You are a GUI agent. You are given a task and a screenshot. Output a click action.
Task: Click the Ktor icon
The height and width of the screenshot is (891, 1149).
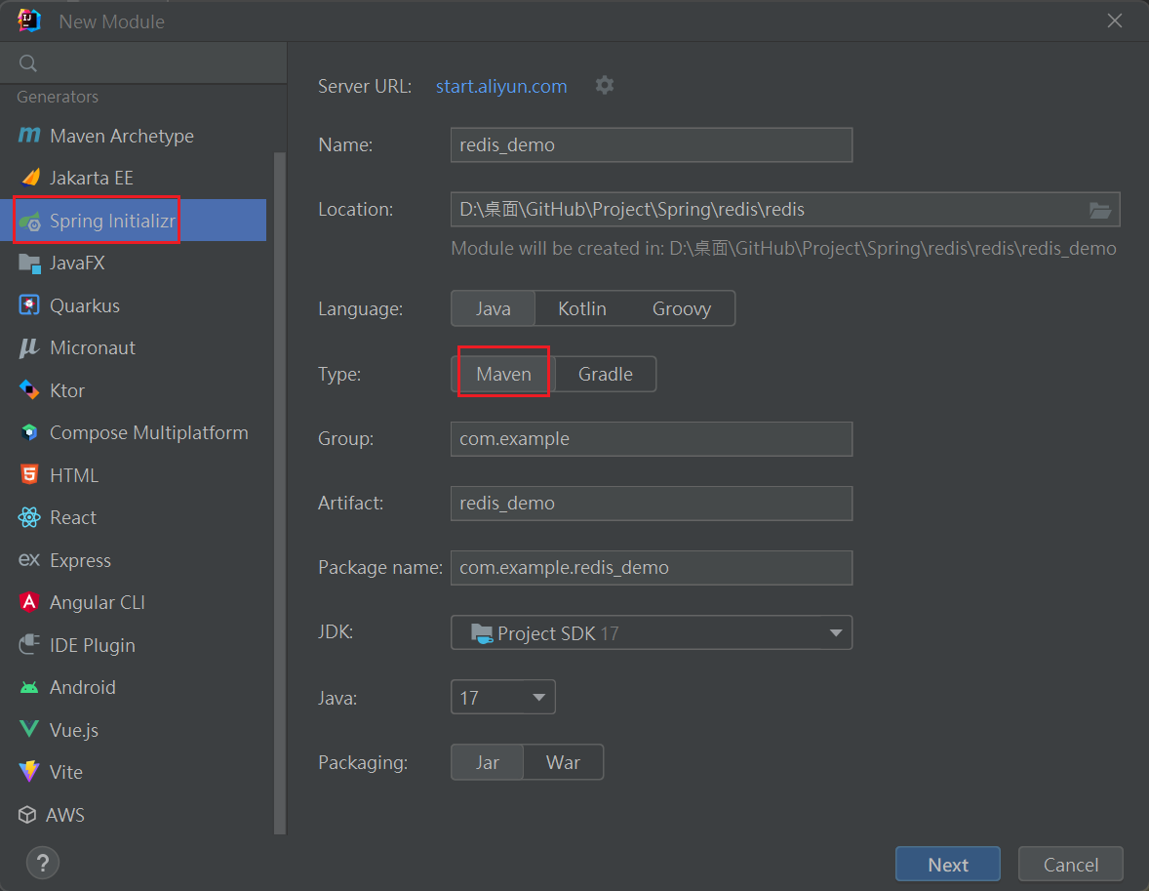pyautogui.click(x=29, y=390)
